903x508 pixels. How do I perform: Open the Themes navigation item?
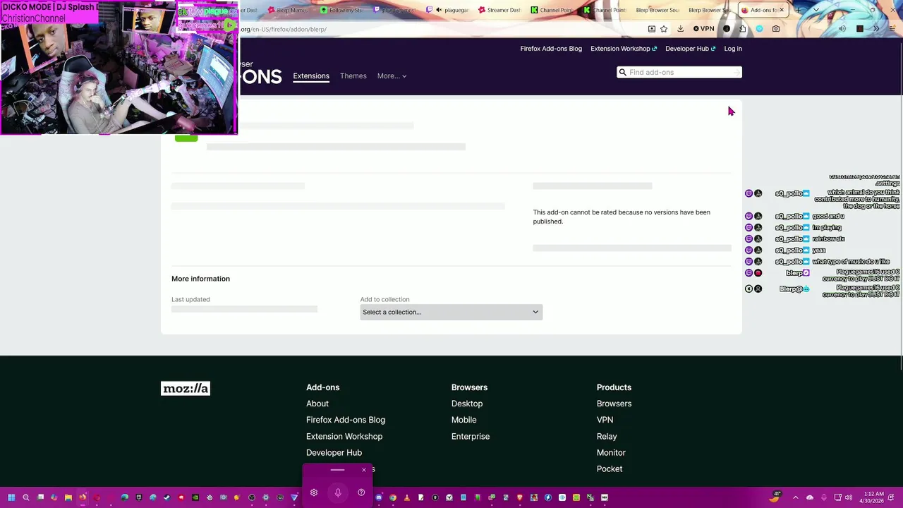coord(353,75)
